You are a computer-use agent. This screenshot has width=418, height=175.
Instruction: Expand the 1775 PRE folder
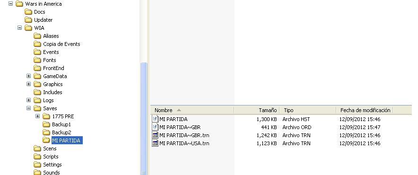pos(37,116)
